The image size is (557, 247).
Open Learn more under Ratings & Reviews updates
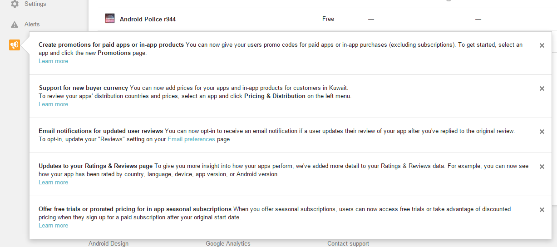(53, 183)
